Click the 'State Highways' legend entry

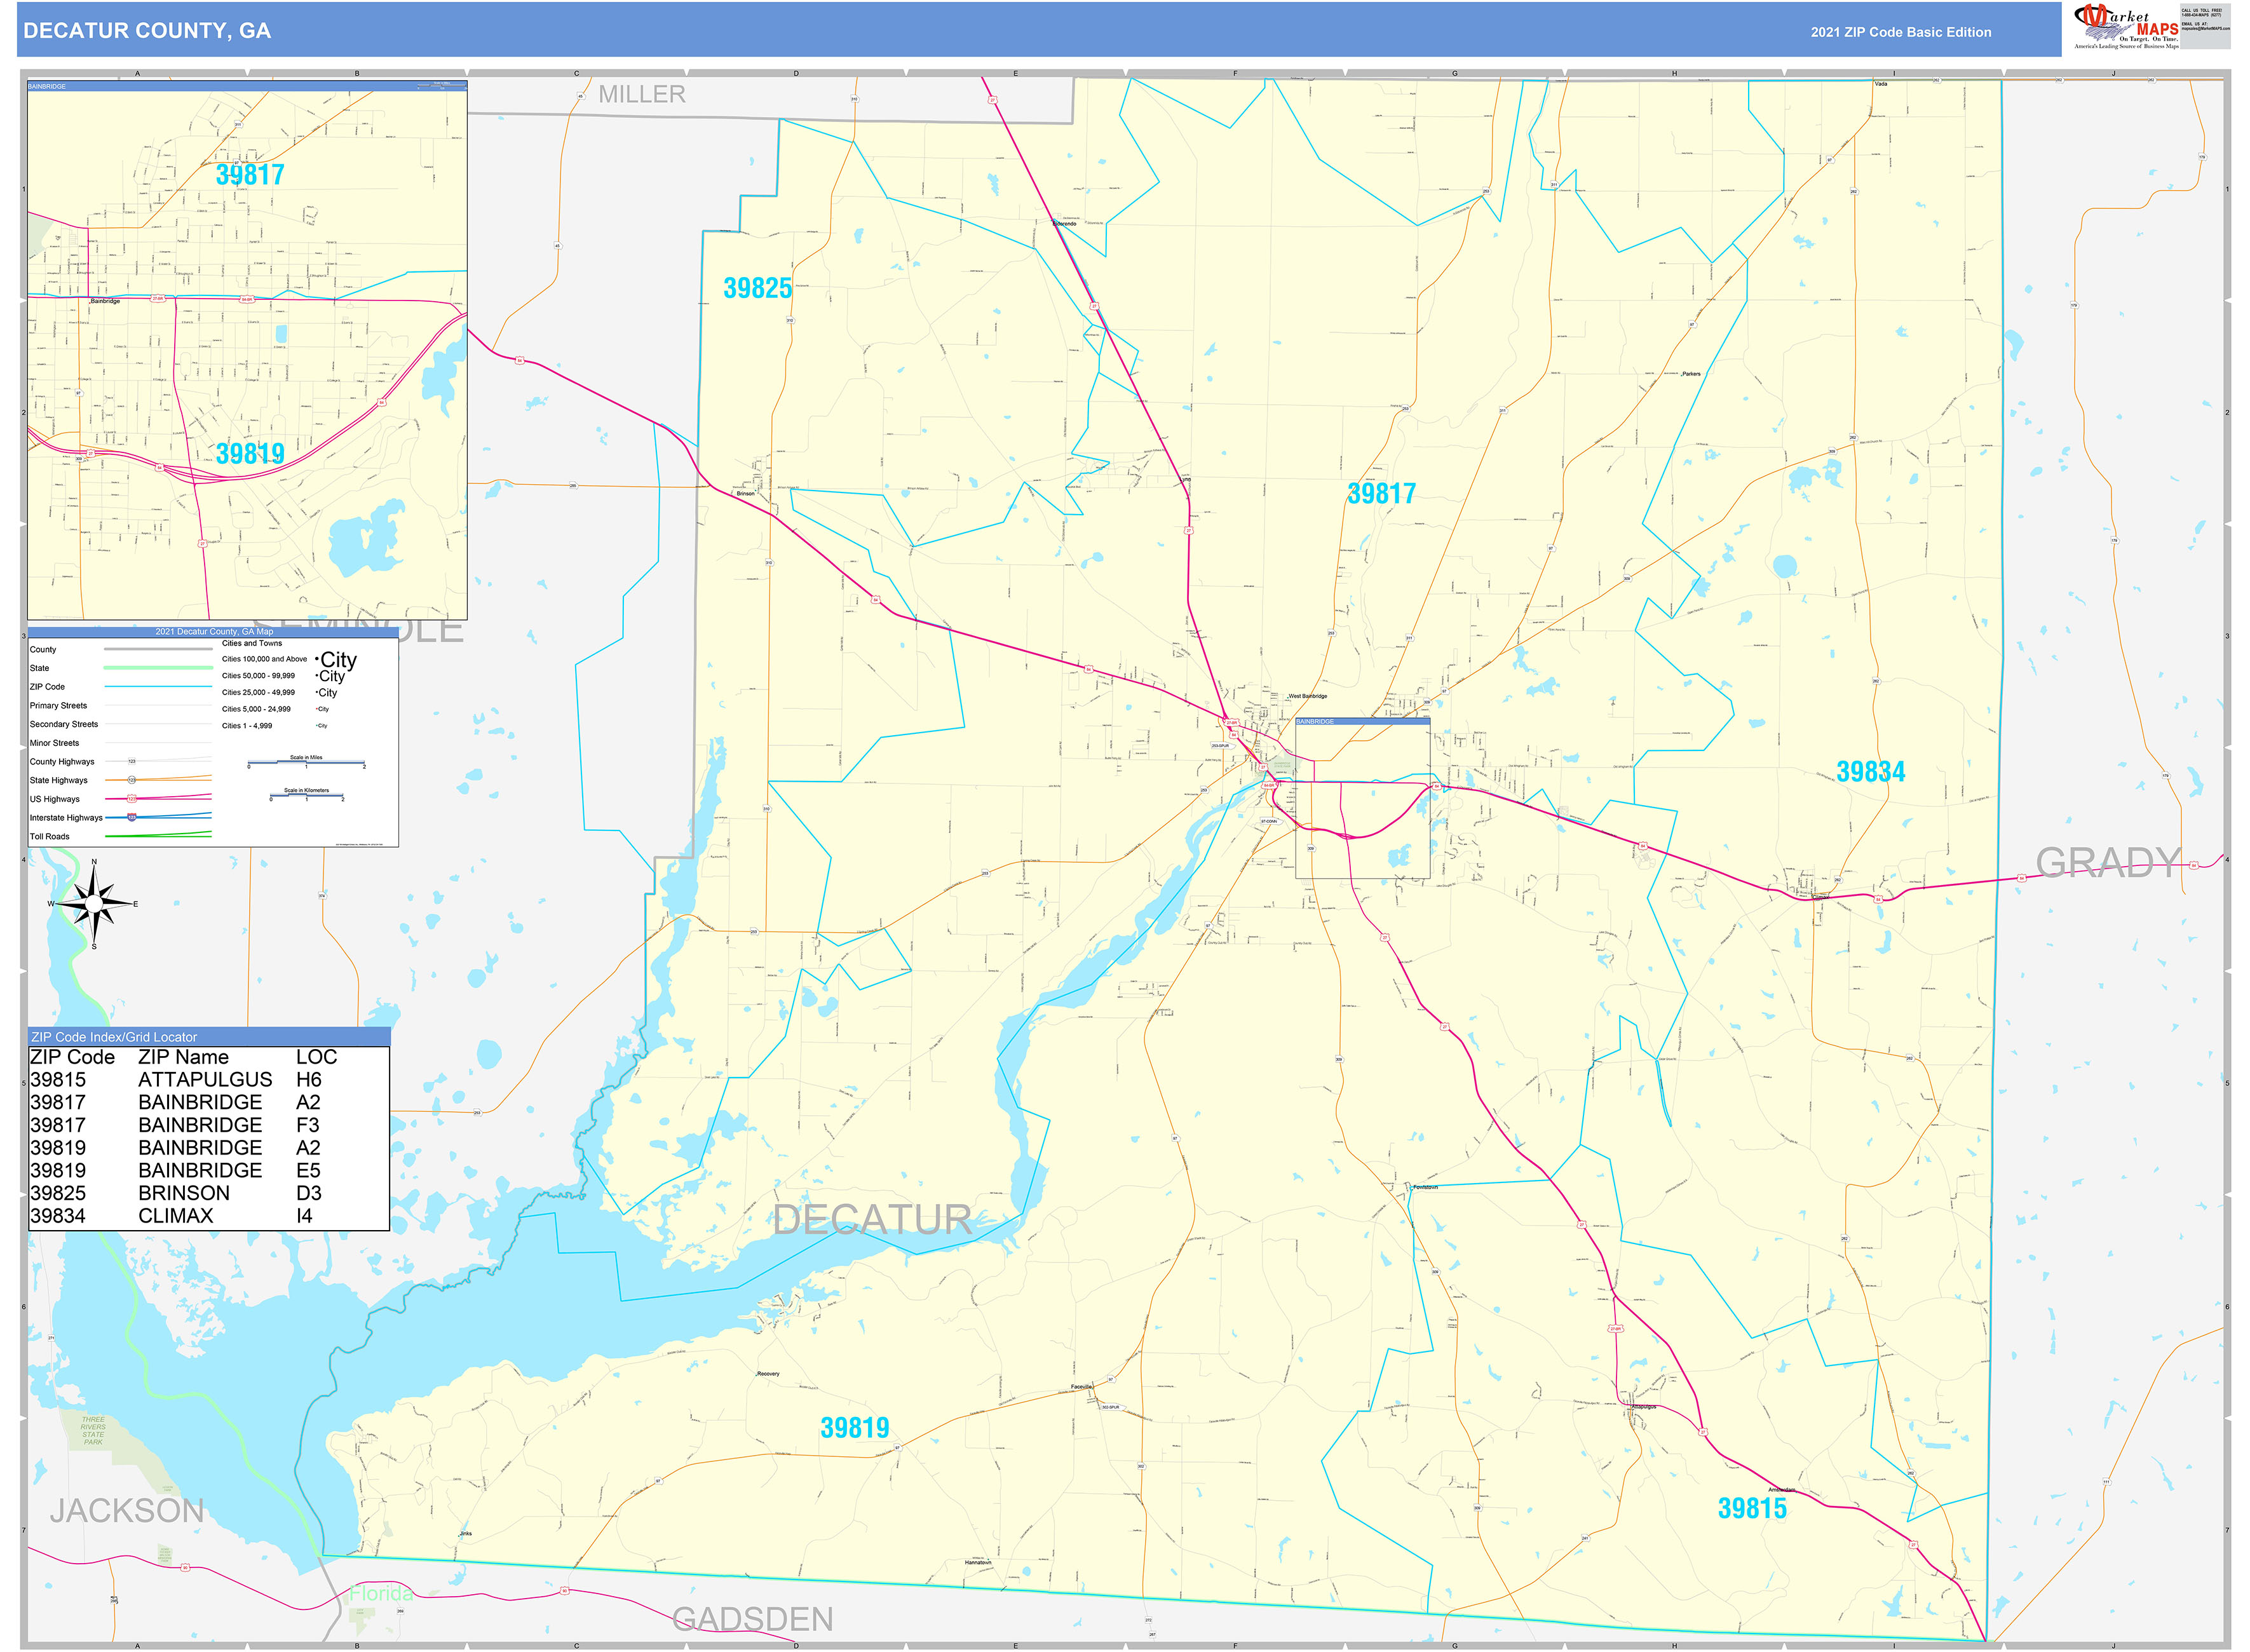point(59,780)
